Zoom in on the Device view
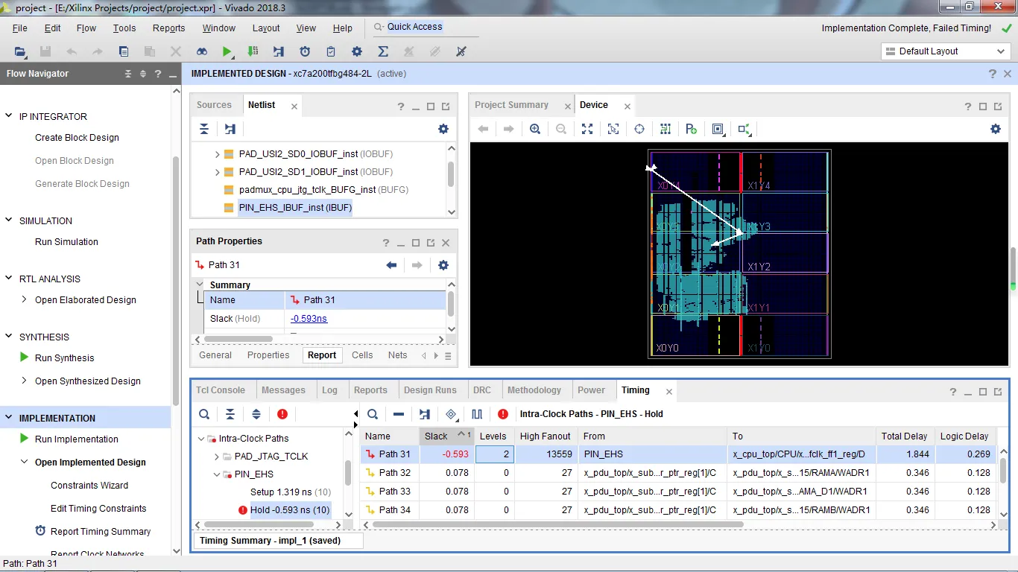 tap(535, 129)
